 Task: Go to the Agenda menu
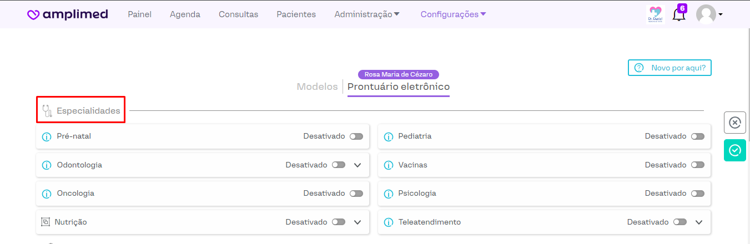tap(185, 14)
